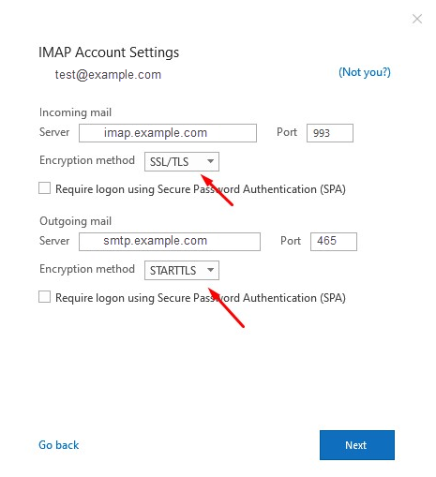The height and width of the screenshot is (477, 436).
Task: Click the blue Next button
Action: (x=357, y=445)
